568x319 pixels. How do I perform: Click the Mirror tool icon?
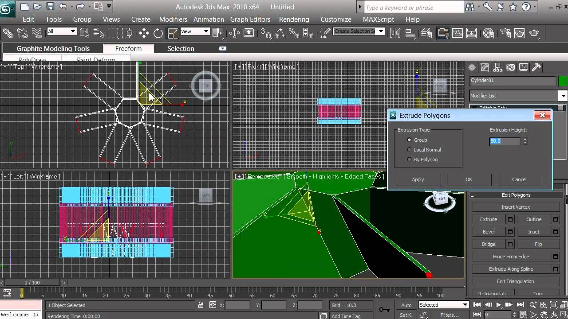395,33
